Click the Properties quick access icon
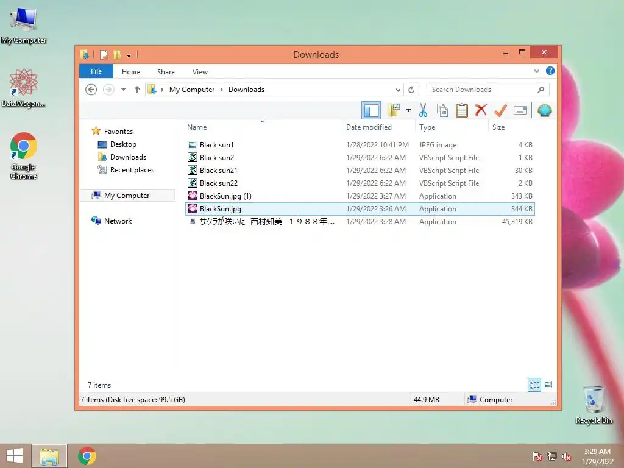624x468 pixels. [104, 54]
